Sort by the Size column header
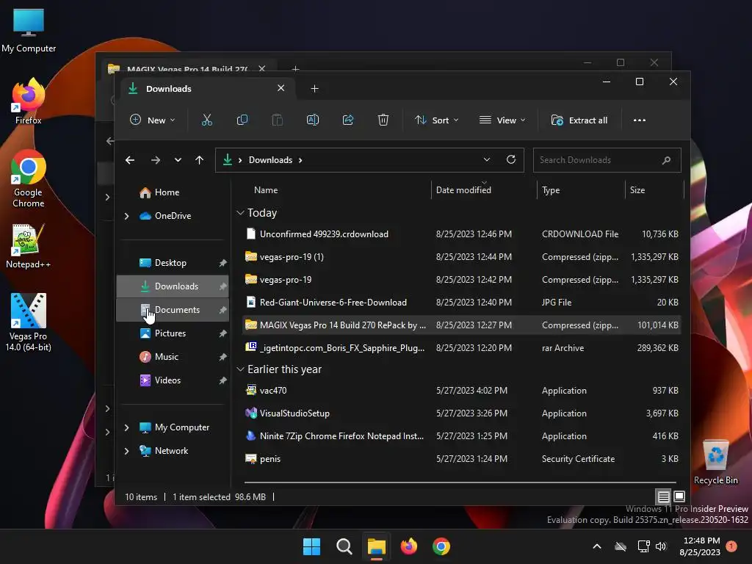This screenshot has height=564, width=752. (x=637, y=190)
